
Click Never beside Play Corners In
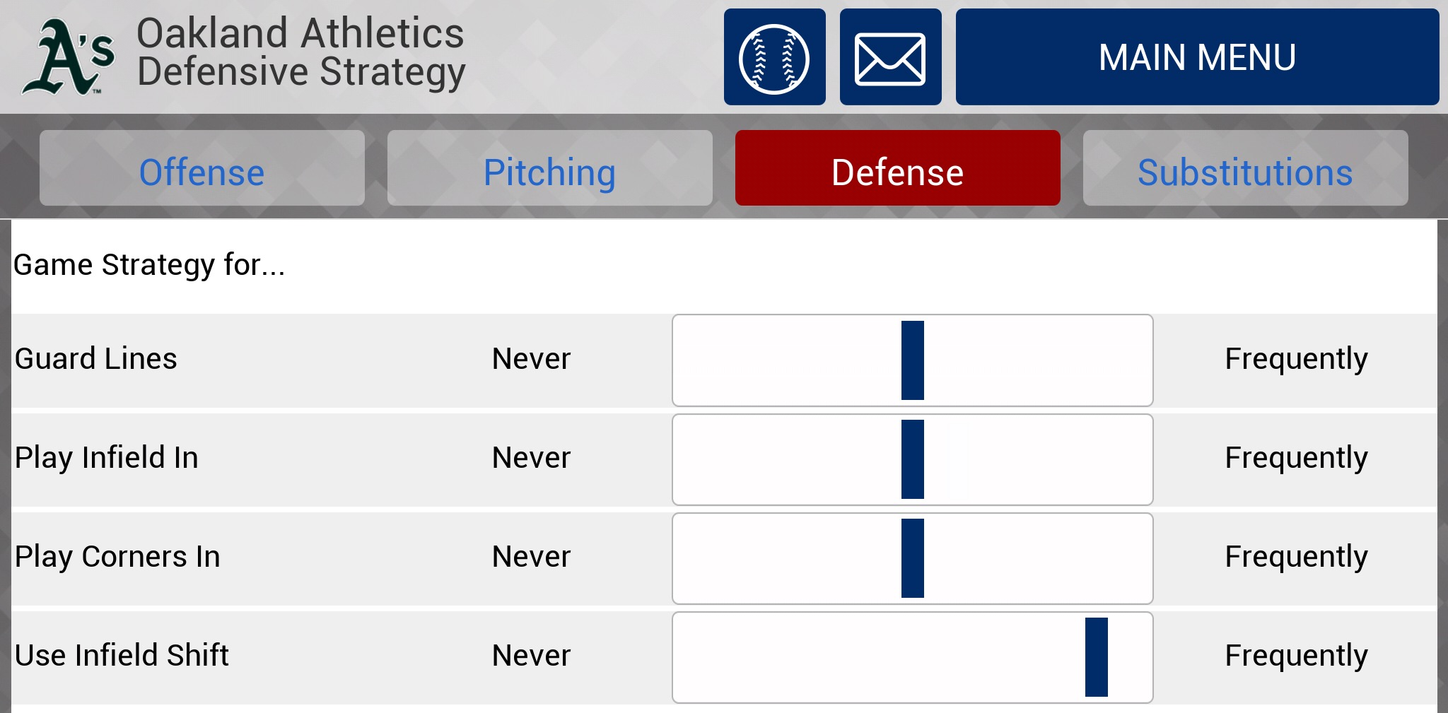[x=531, y=557]
